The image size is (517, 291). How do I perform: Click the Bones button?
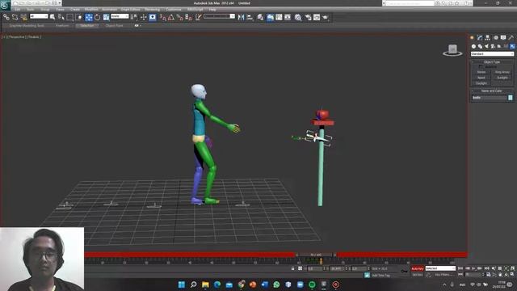(x=481, y=72)
